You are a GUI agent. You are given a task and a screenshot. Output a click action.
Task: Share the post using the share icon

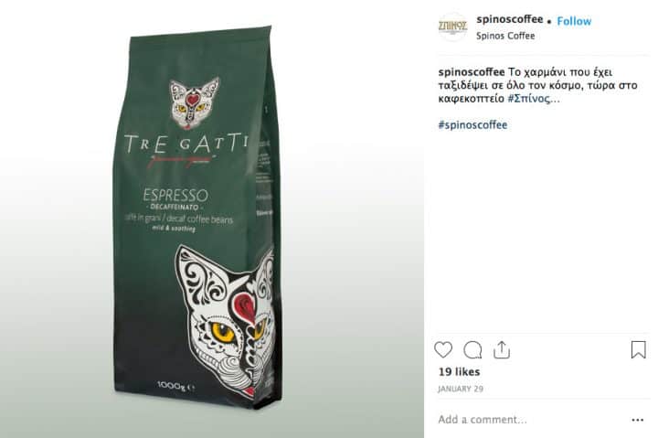502,350
